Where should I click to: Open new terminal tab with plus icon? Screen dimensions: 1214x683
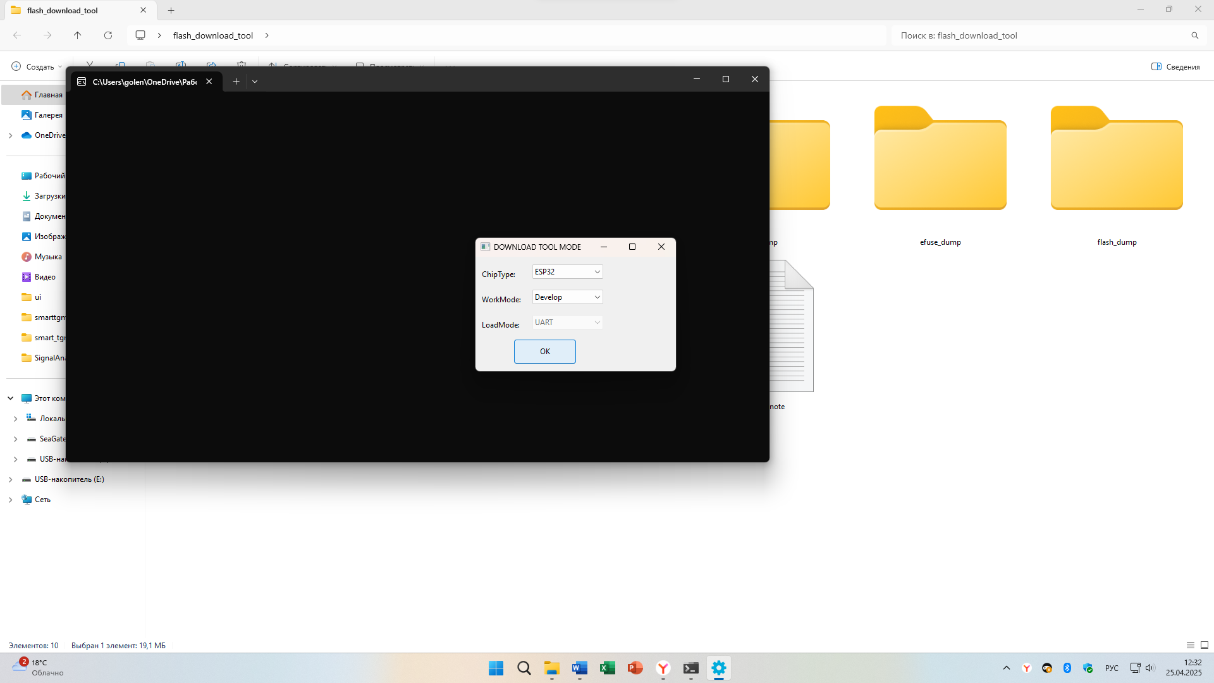236,82
